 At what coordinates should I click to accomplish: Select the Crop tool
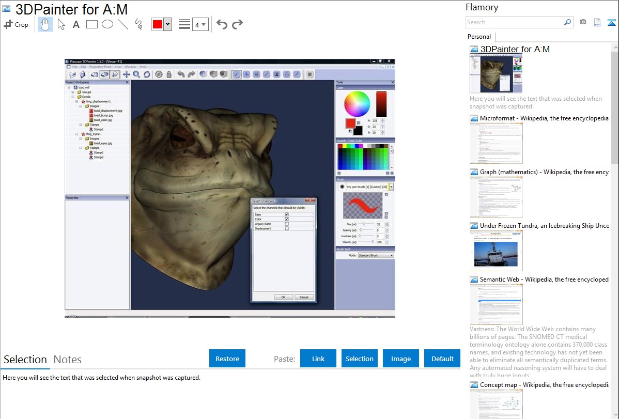[x=16, y=24]
